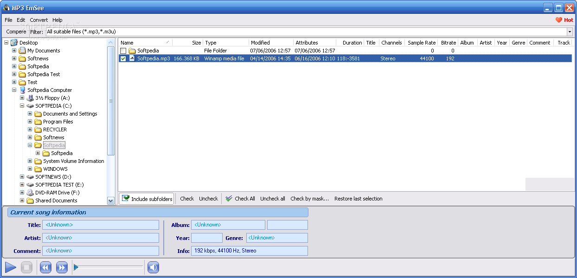Screen dimensions: 577x278
Task: Click the WINDOWS folder icon
Action: [x=38, y=169]
